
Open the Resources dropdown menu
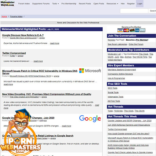pyautogui.click(x=112, y=4)
